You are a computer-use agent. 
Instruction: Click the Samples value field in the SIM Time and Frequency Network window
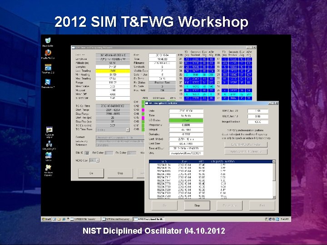[113, 67]
